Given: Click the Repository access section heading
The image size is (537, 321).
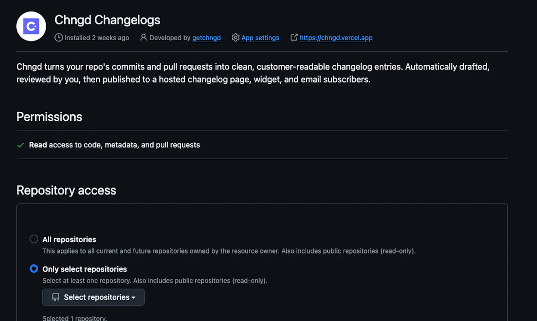Looking at the screenshot, I should pyautogui.click(x=66, y=190).
